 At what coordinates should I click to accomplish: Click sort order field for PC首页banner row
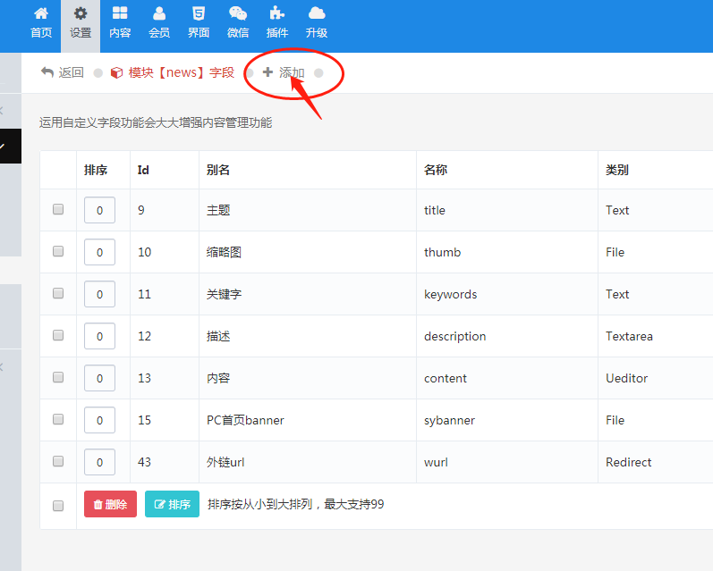coord(99,420)
